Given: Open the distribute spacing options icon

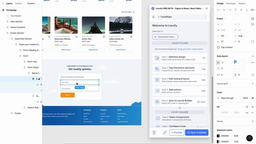Looking at the screenshot, I should tap(252, 10).
